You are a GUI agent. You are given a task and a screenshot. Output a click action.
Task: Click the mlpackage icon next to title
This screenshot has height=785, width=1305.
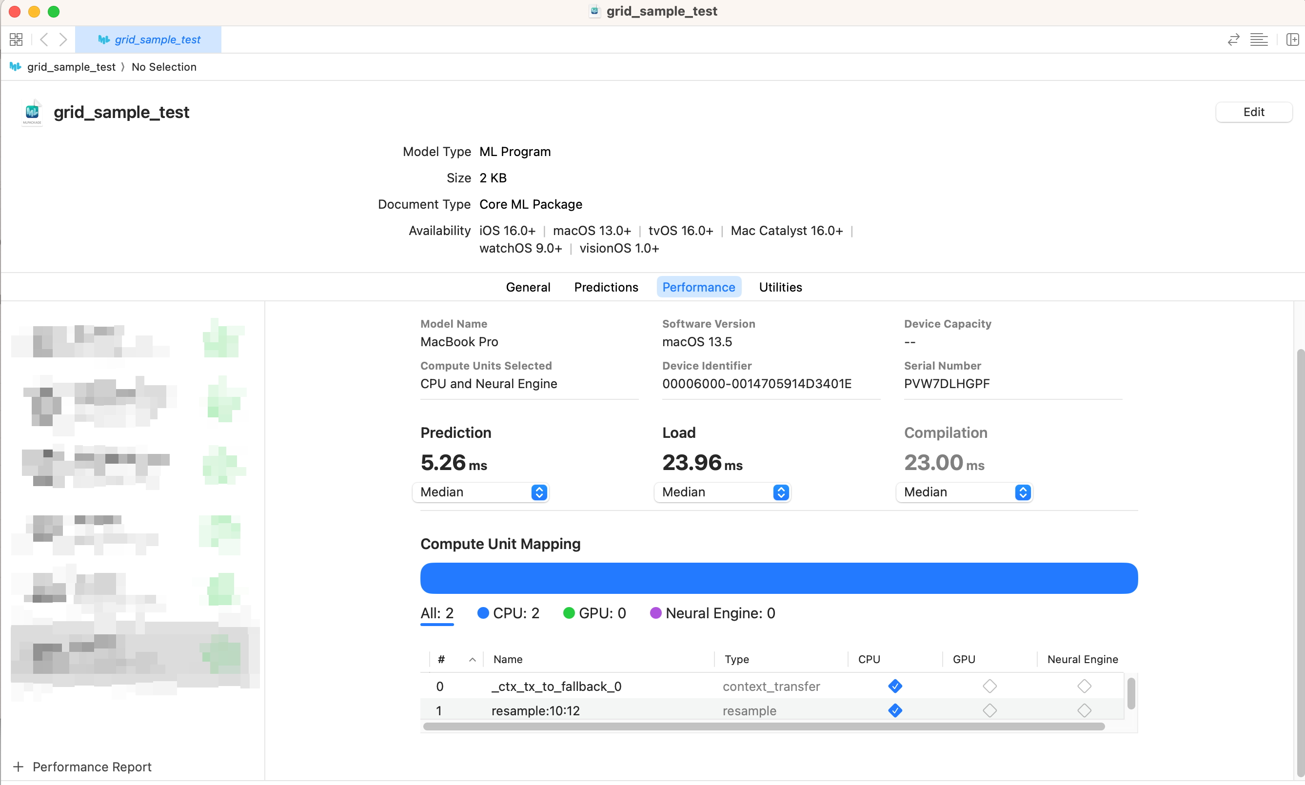tap(32, 112)
